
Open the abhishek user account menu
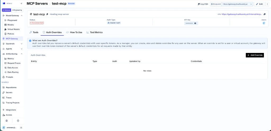pyautogui.click(x=10, y=128)
